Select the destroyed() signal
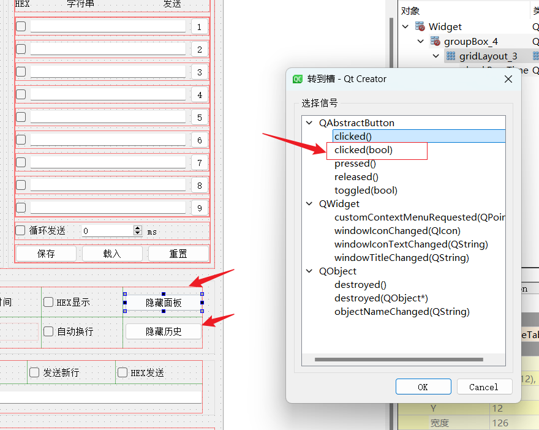Viewport: 539px width, 430px height. tap(360, 285)
